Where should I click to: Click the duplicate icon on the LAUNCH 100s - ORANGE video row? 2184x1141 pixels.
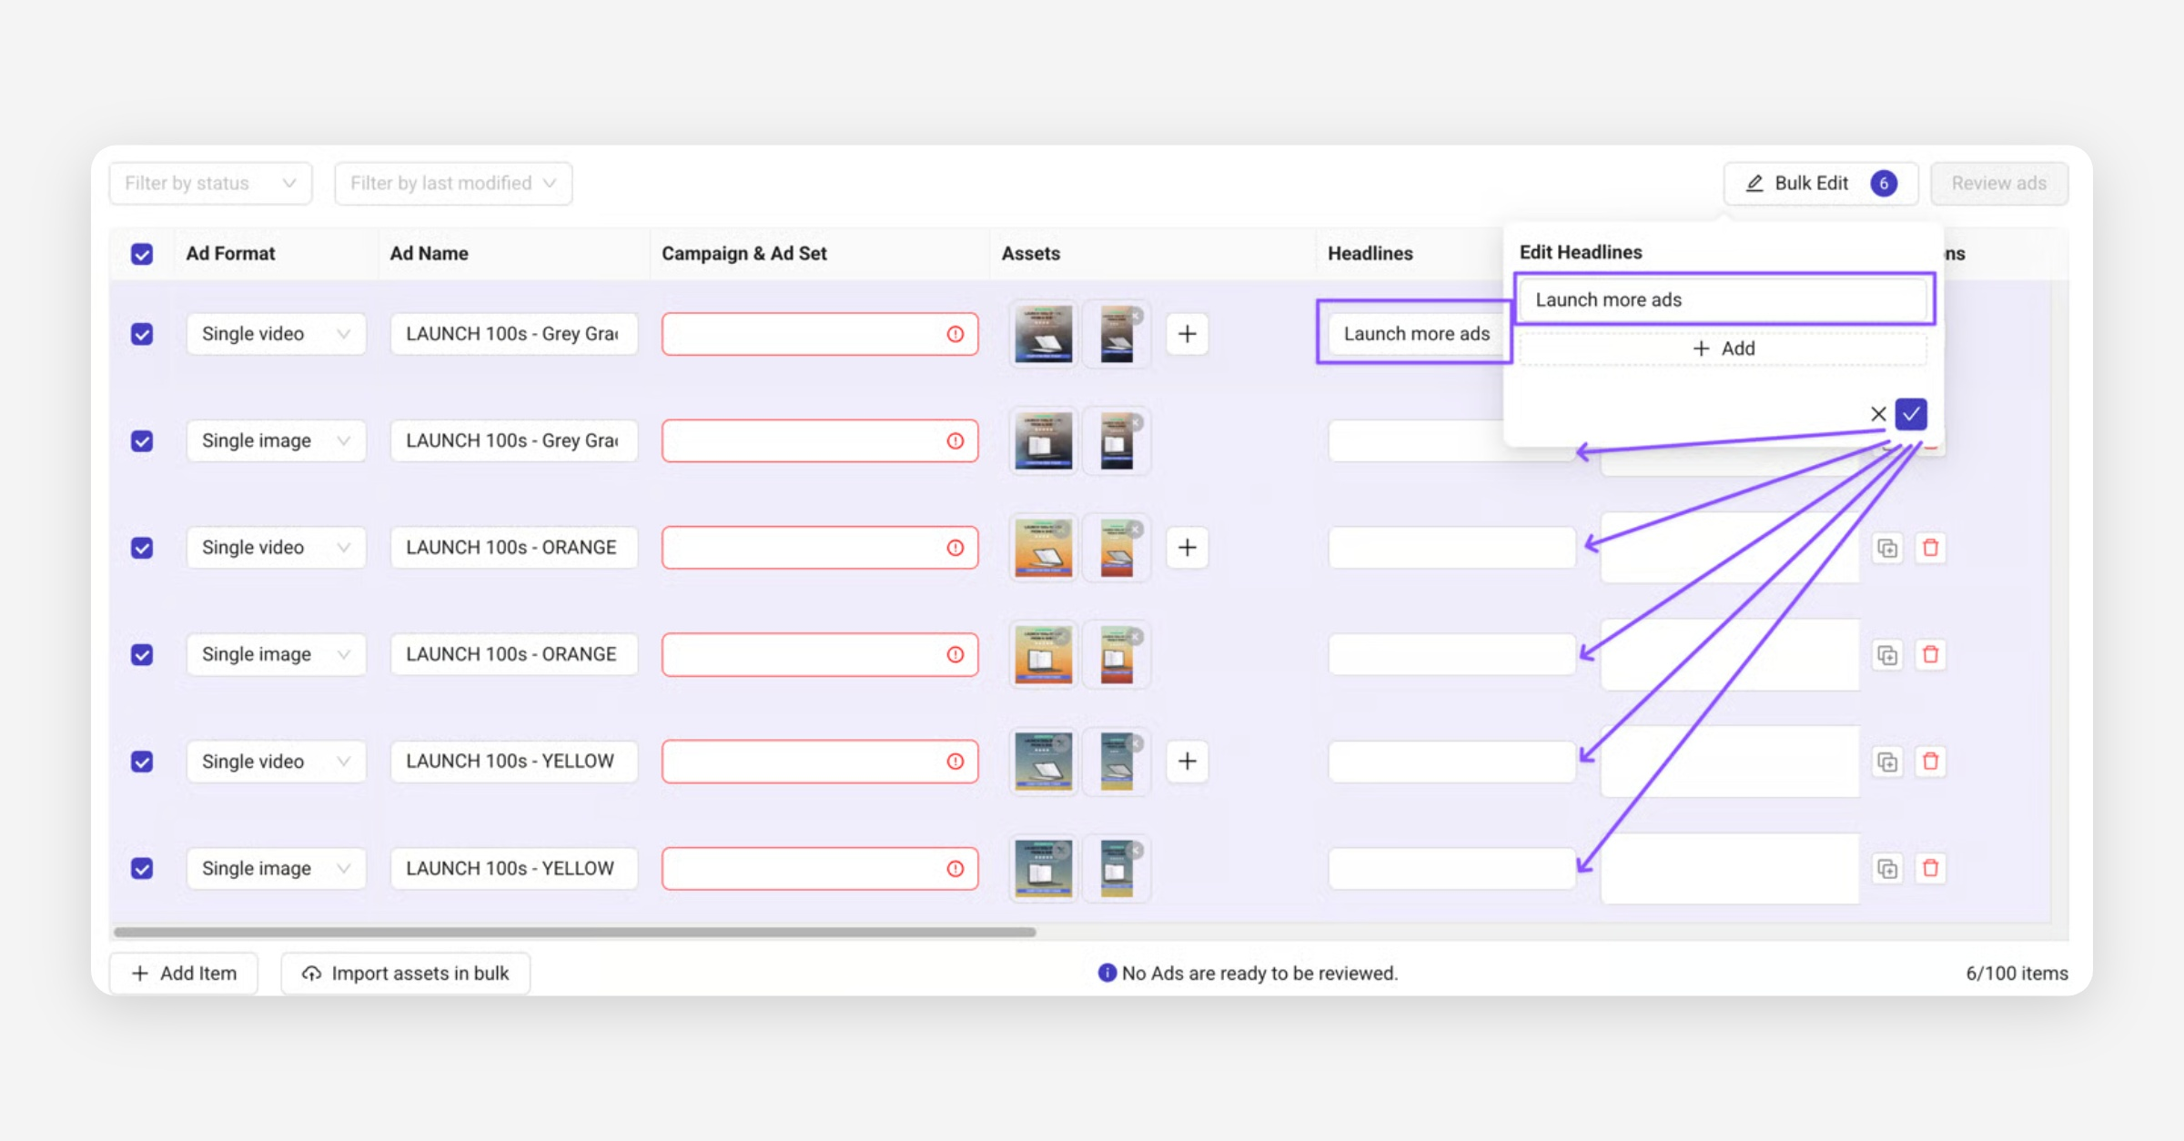tap(1887, 548)
